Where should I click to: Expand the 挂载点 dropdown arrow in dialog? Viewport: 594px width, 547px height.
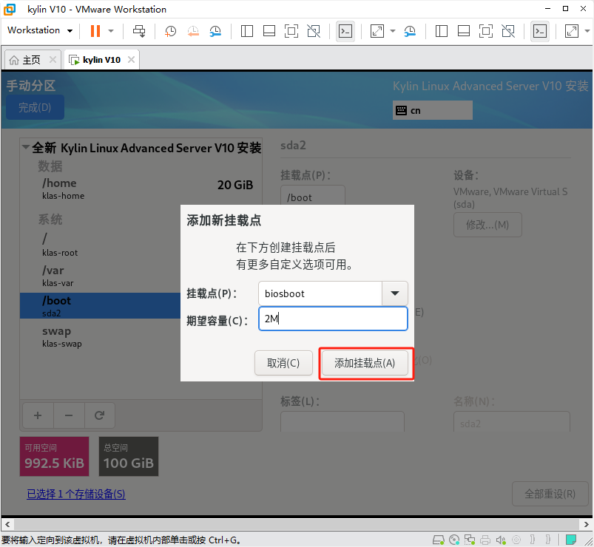395,293
